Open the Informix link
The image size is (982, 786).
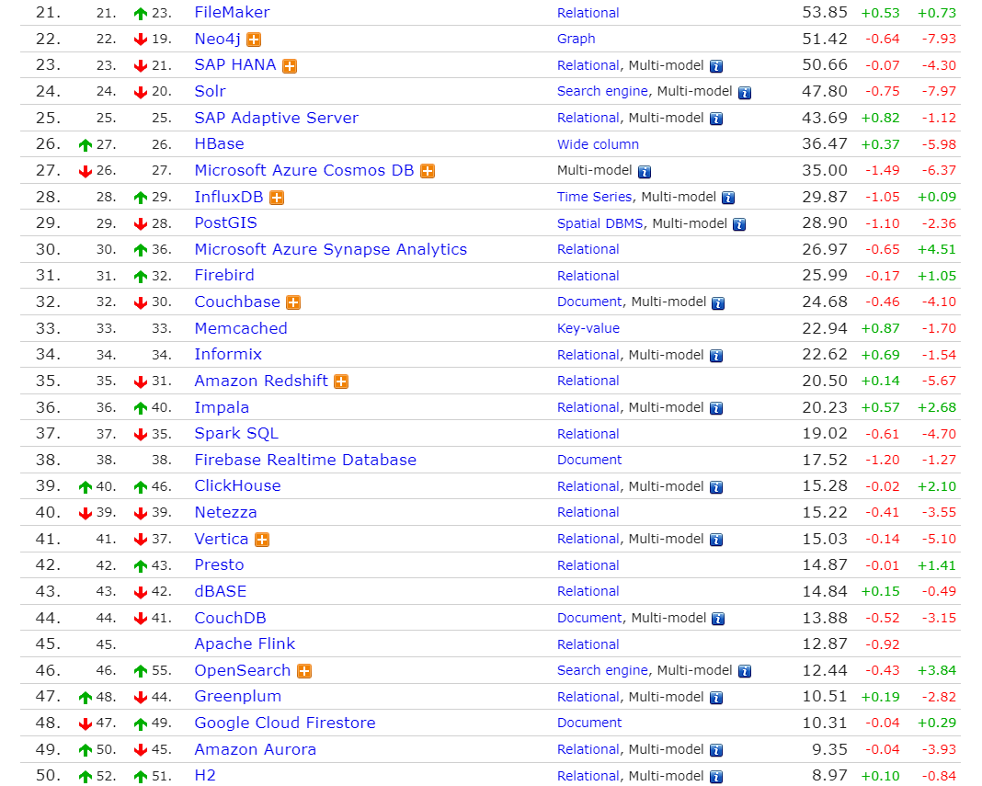tap(228, 355)
